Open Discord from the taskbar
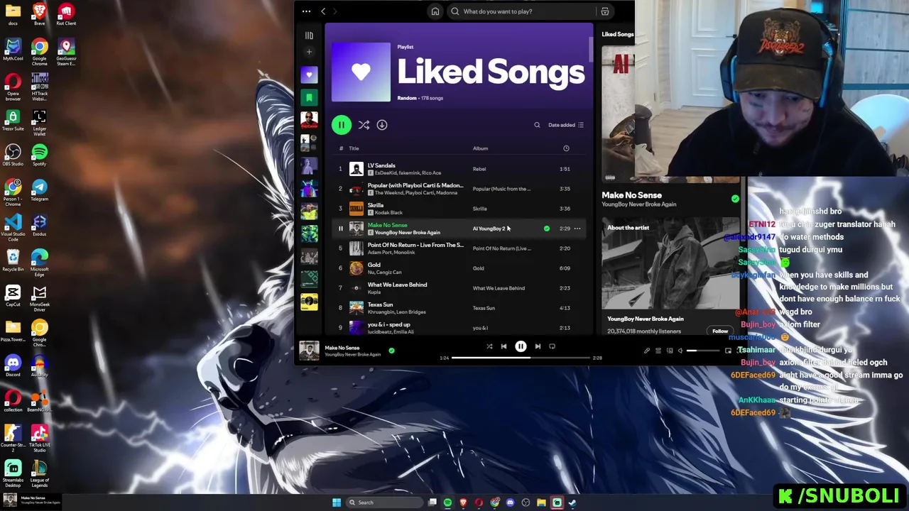The width and height of the screenshot is (909, 511). coord(510,502)
